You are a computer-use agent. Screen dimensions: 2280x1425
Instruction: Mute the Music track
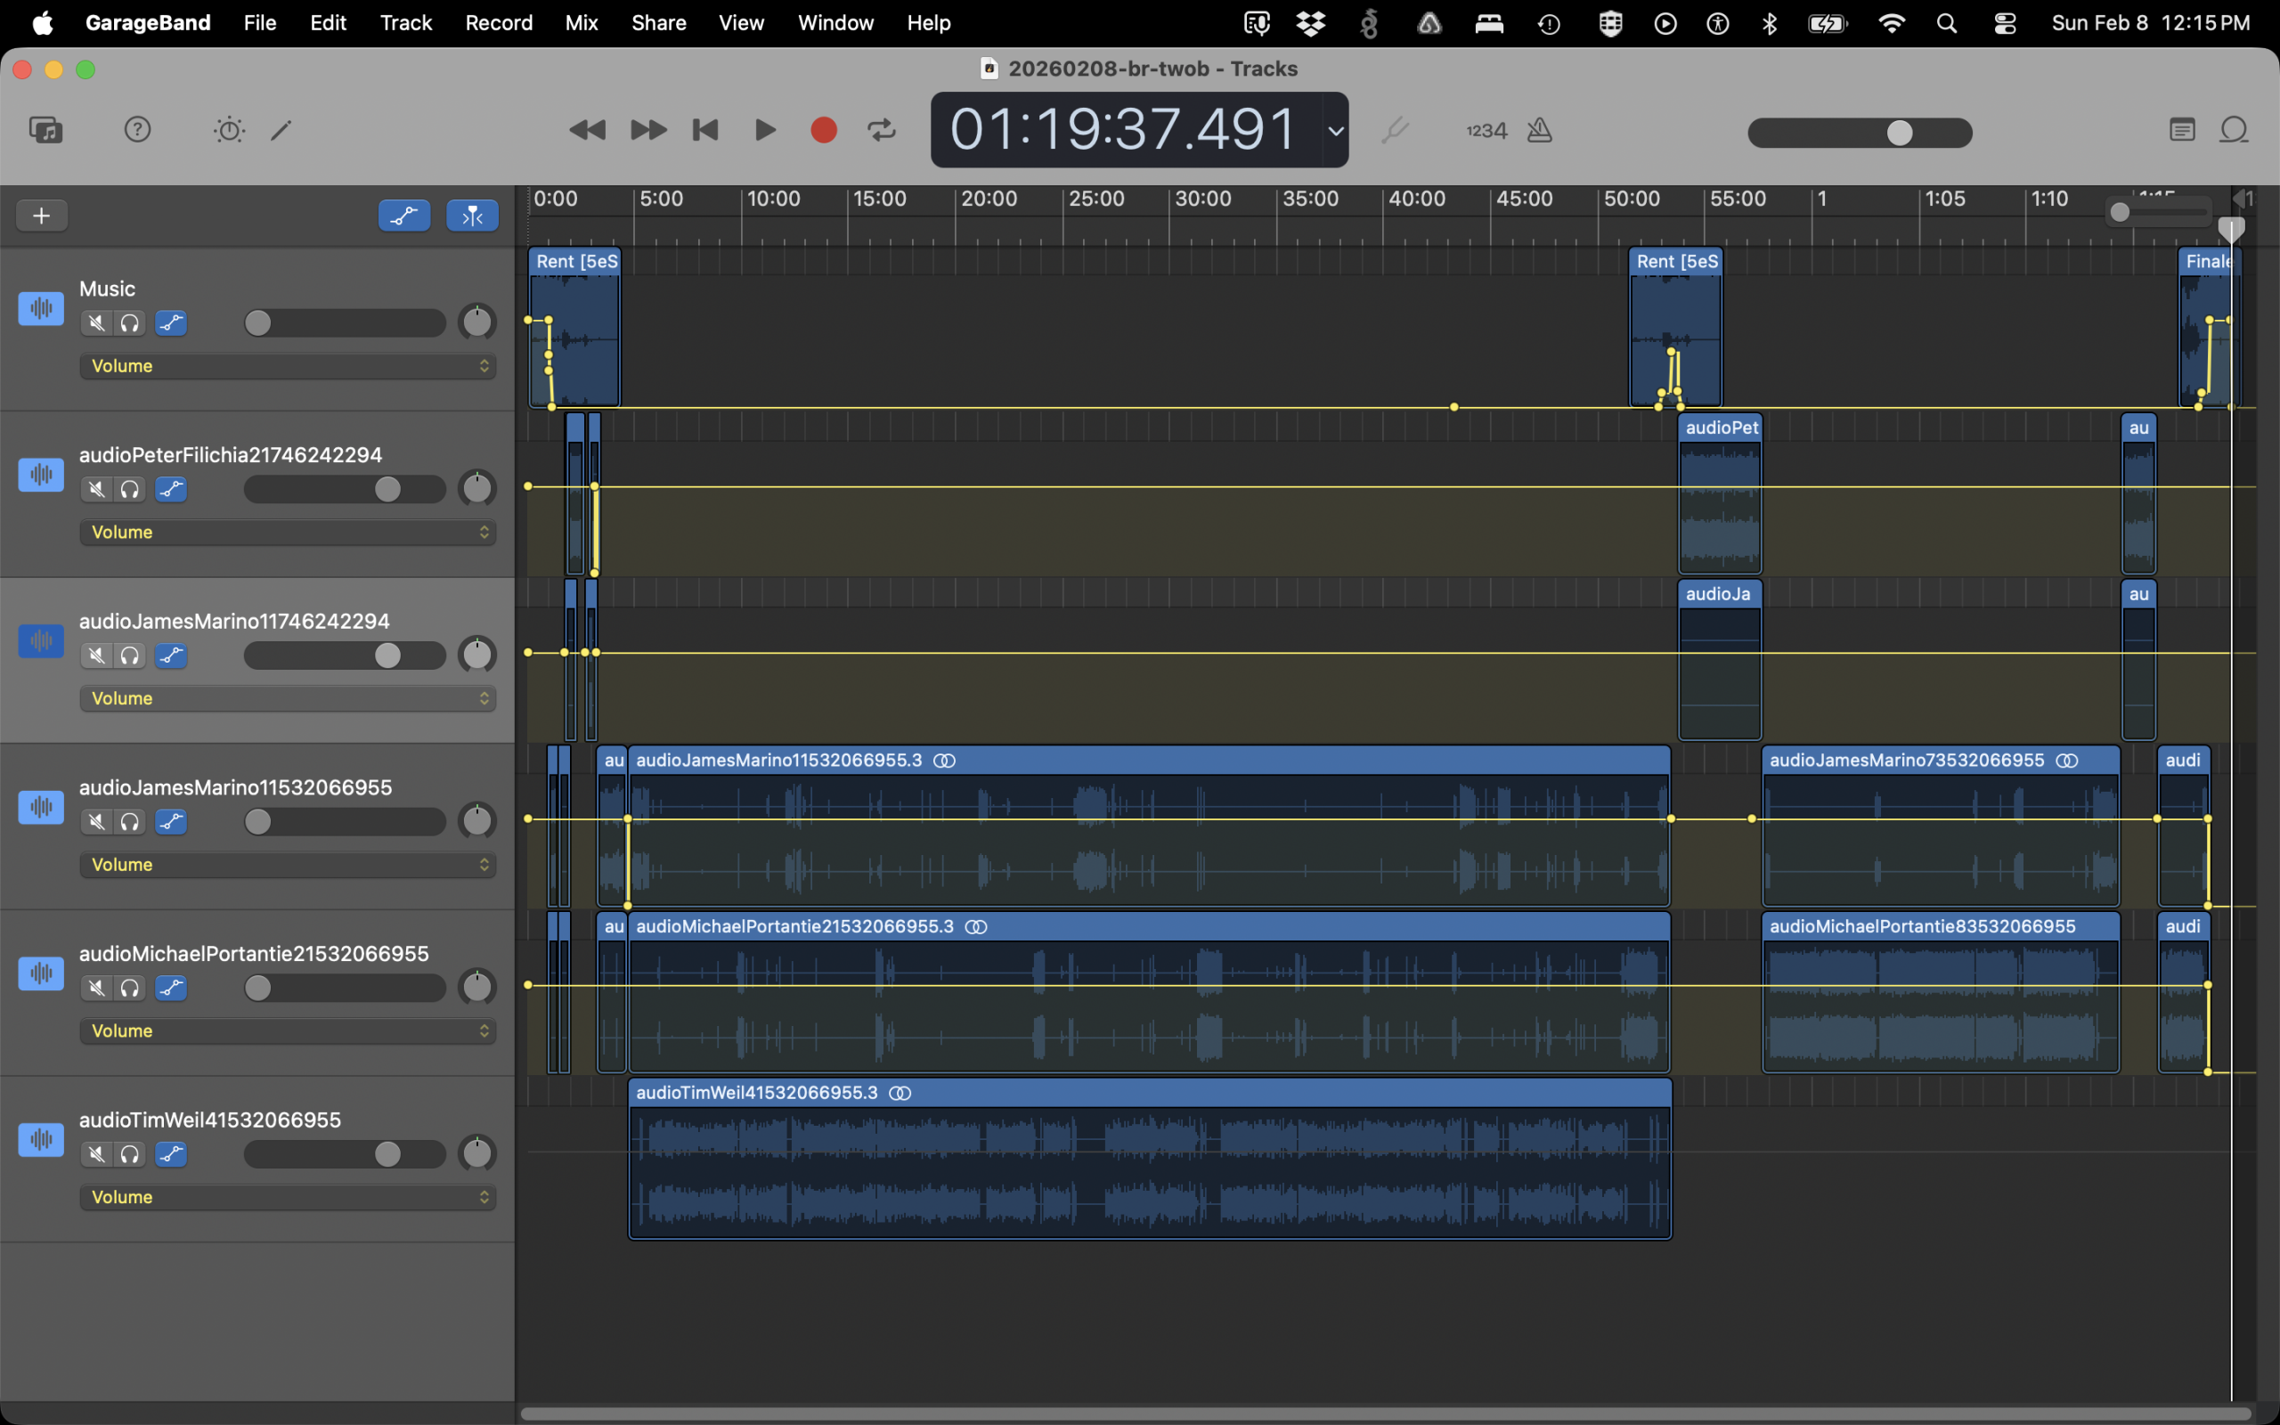(96, 323)
